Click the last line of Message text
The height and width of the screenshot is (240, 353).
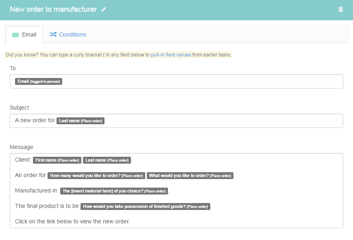[72, 222]
